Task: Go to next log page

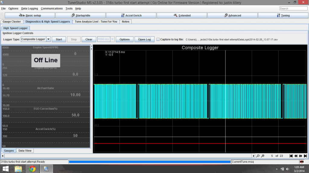Action: coord(301,156)
